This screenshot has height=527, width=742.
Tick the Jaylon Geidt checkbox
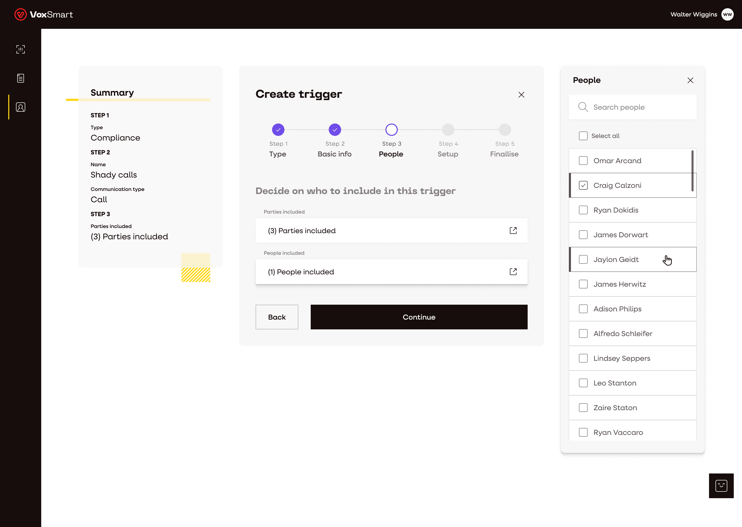pos(583,259)
